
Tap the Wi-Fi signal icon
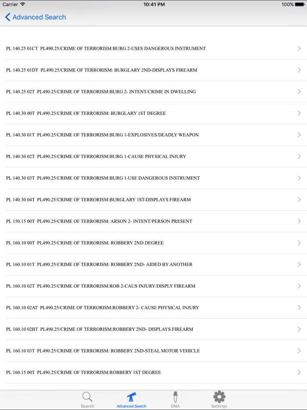23,4
